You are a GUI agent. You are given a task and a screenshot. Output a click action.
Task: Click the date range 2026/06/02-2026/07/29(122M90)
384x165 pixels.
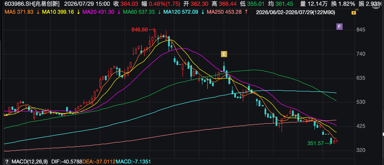point(296,12)
